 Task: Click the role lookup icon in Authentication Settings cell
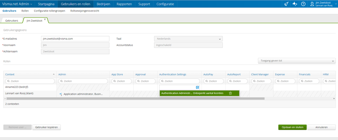[x=197, y=88]
